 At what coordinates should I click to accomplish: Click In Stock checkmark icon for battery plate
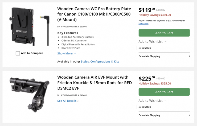[140, 48]
